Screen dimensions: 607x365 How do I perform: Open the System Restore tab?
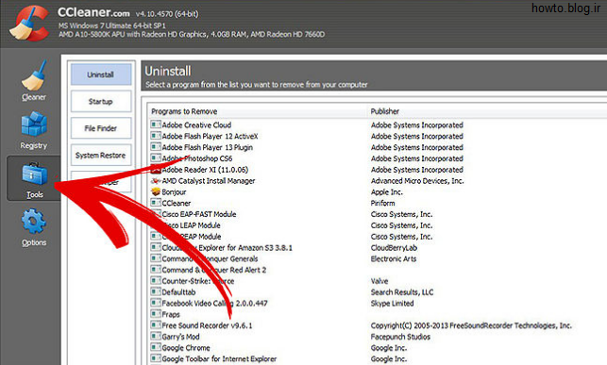[x=101, y=155]
